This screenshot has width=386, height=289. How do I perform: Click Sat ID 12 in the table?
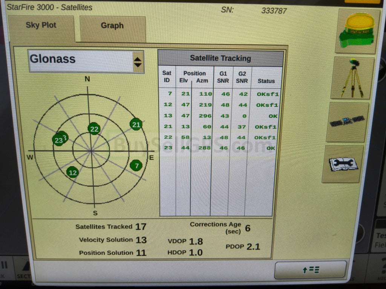tap(168, 105)
